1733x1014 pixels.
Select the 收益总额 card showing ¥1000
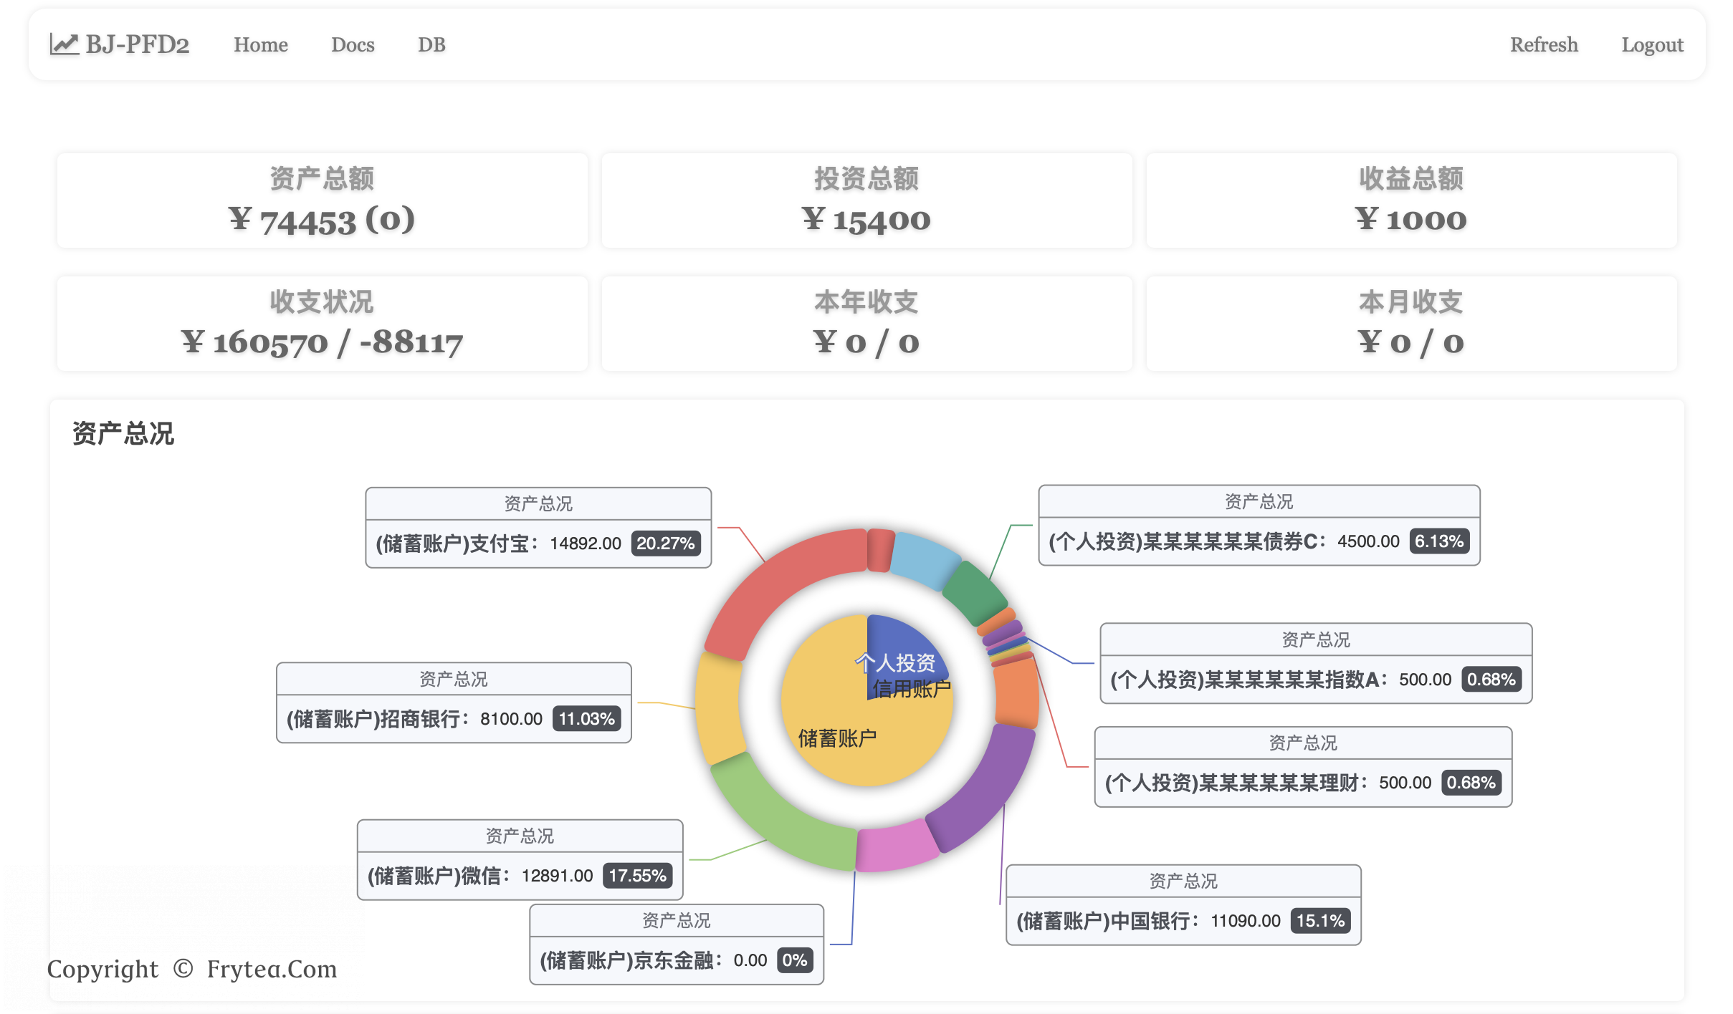pos(1410,201)
